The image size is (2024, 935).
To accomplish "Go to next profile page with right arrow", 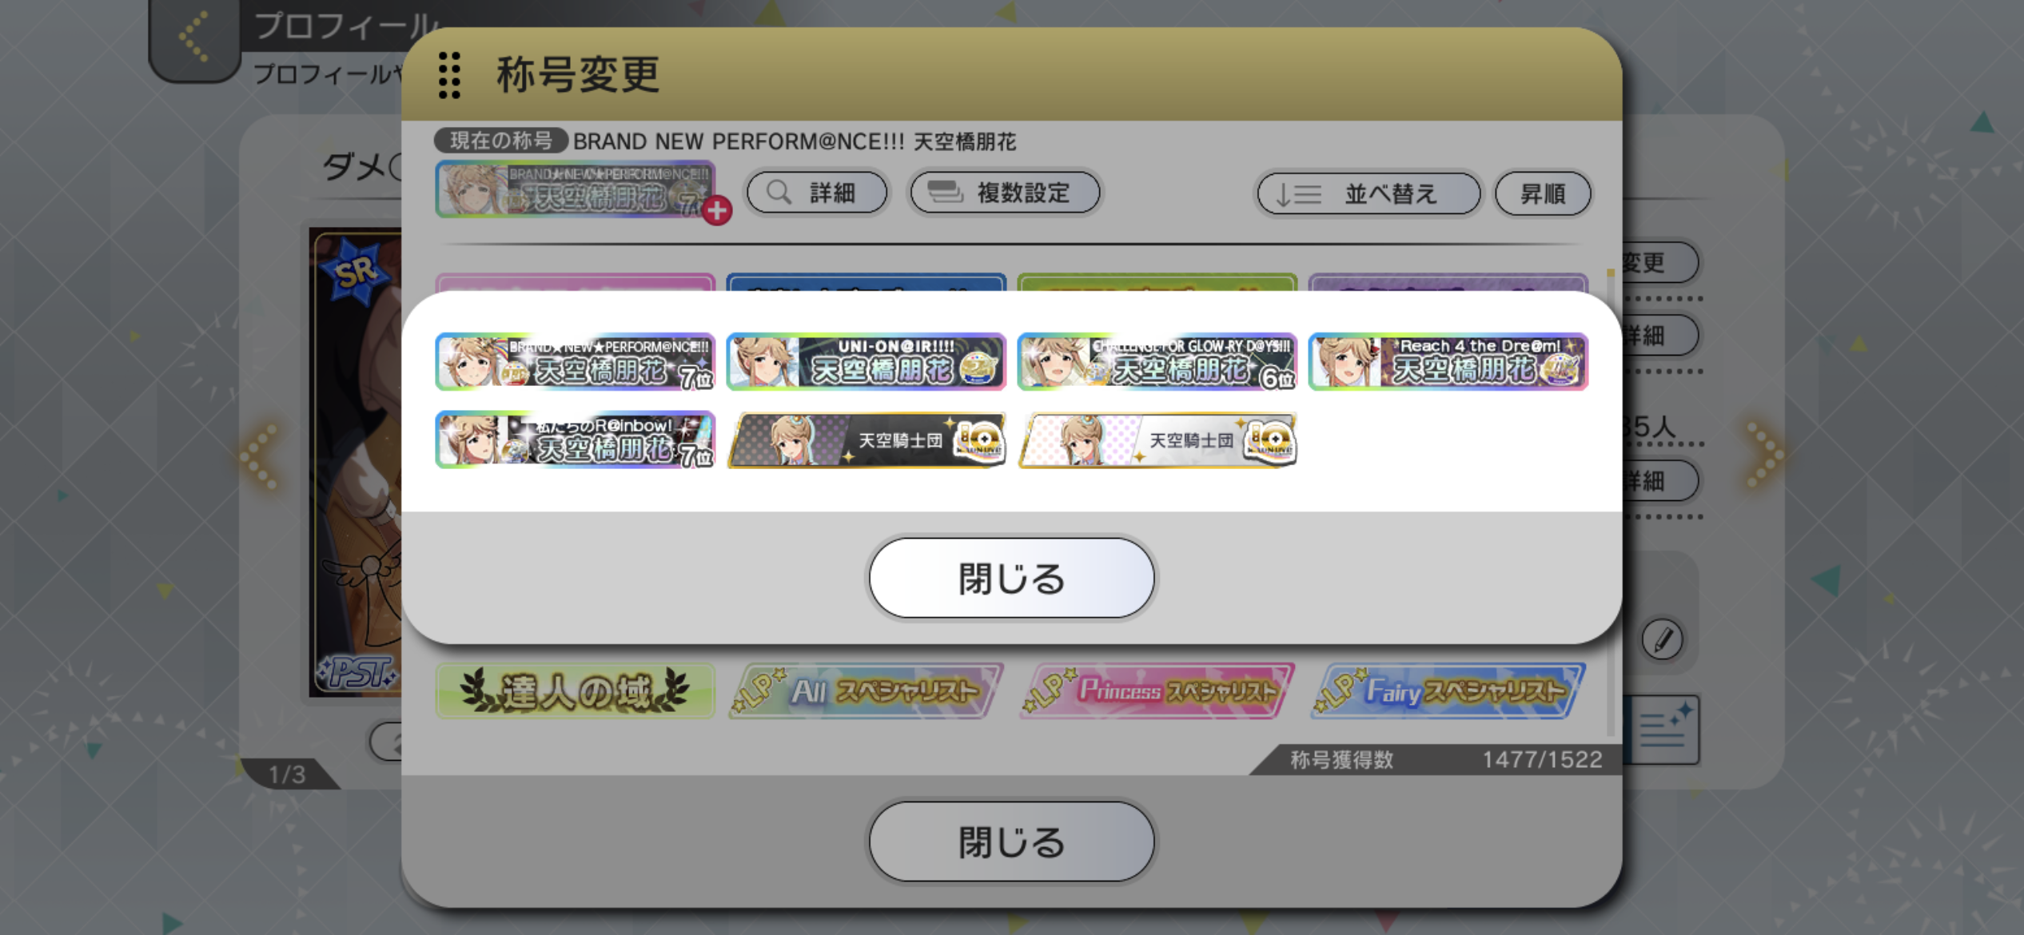I will click(x=1763, y=455).
